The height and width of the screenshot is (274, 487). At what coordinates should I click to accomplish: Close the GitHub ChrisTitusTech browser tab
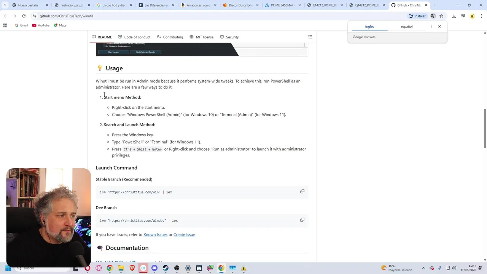[426, 5]
